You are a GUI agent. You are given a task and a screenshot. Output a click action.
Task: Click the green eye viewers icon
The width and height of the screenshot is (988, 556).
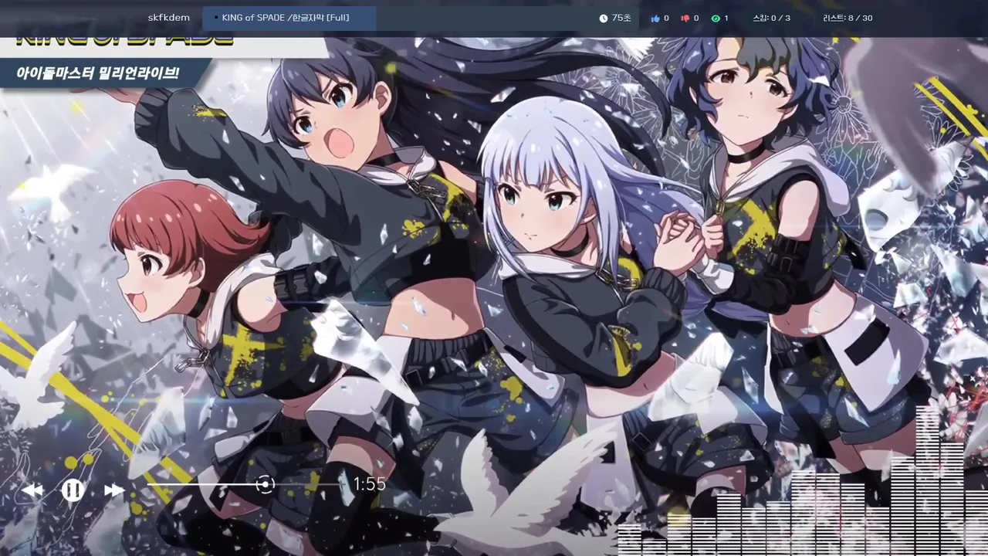[716, 18]
